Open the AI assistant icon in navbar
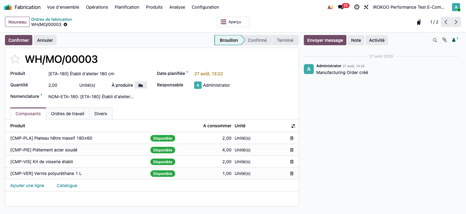 pos(330,7)
